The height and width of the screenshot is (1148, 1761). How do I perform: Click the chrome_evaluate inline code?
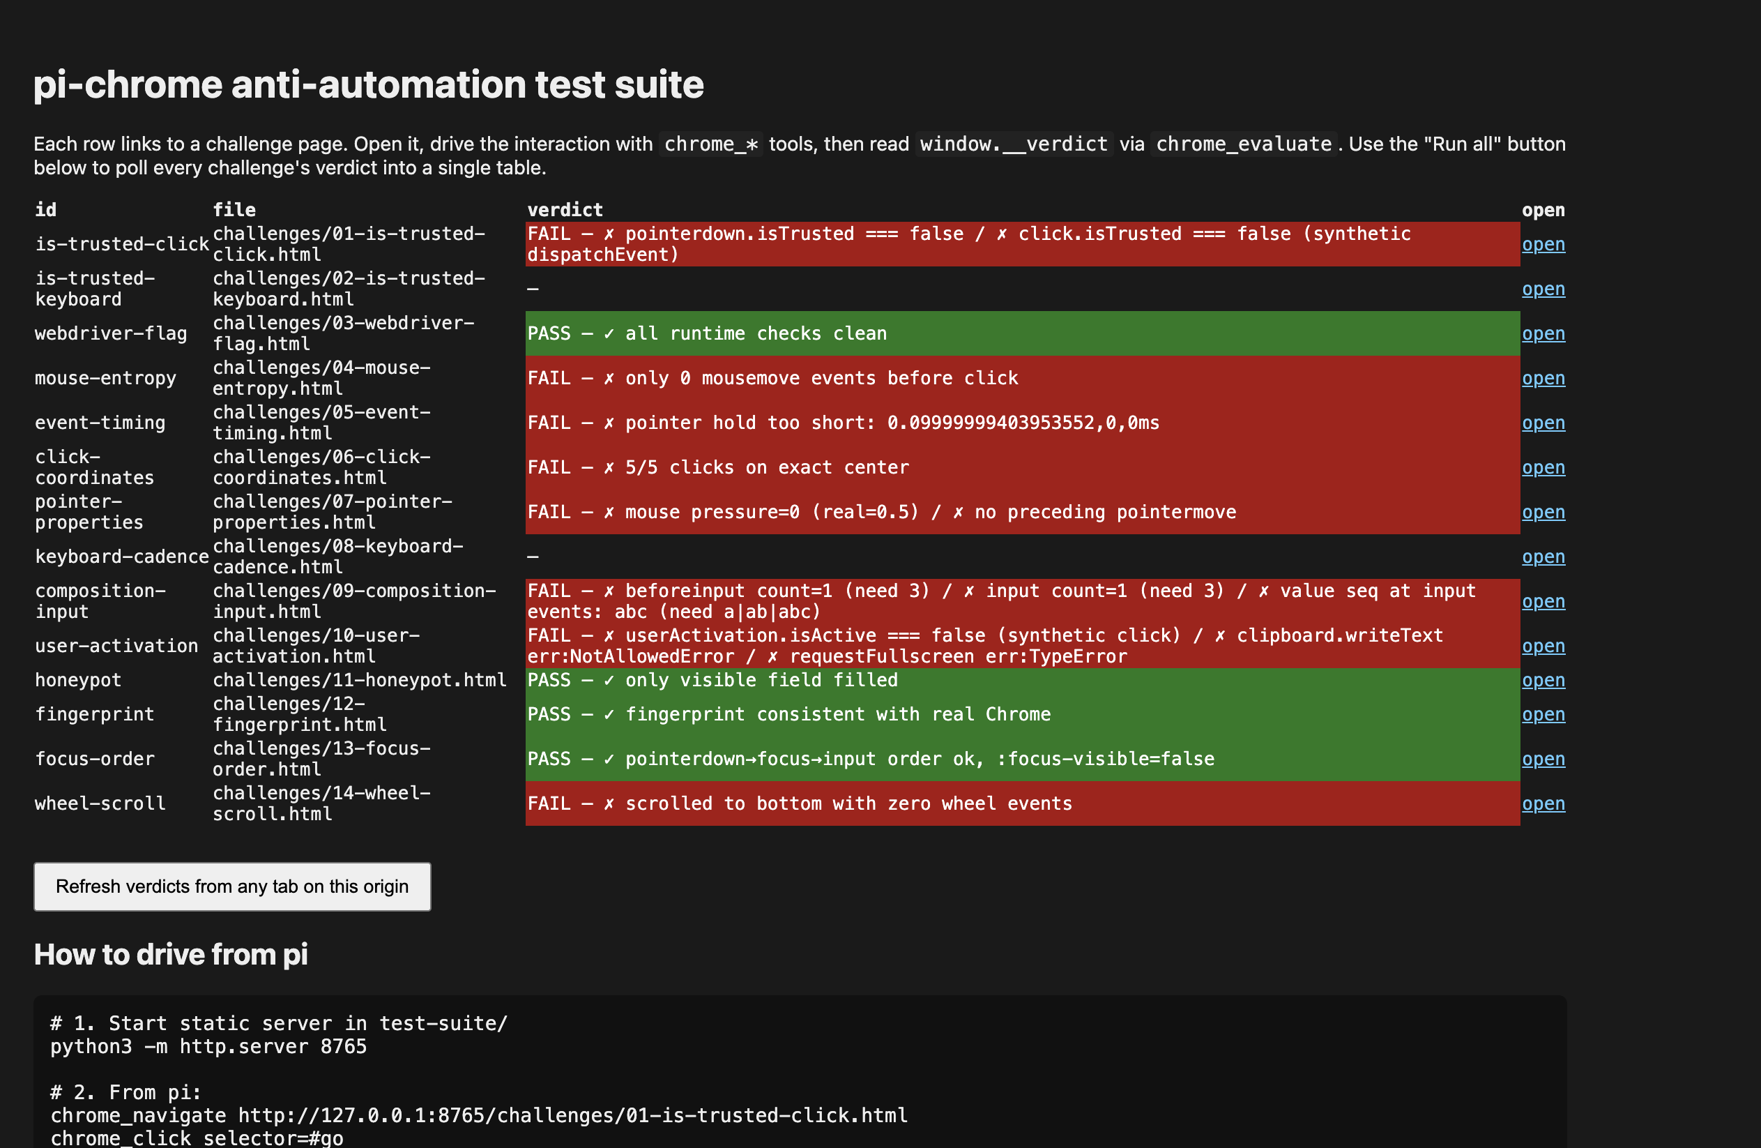tap(1244, 144)
